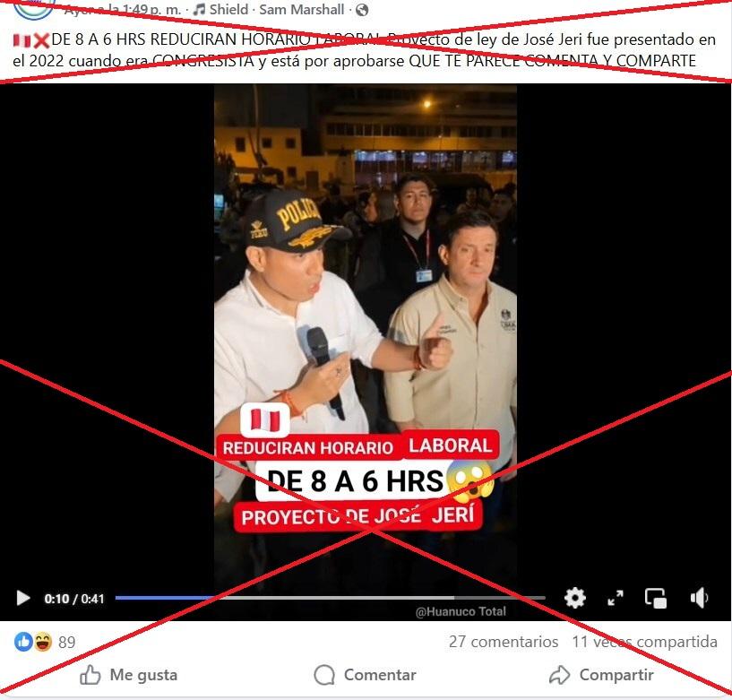Open the 27 comentarios link
732x700 pixels.
(x=503, y=642)
